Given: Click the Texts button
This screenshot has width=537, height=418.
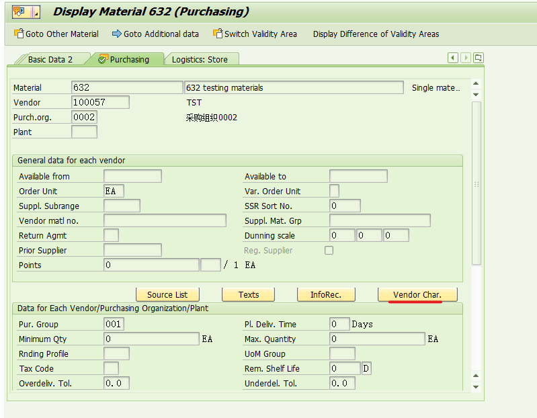Looking at the screenshot, I should (248, 295).
